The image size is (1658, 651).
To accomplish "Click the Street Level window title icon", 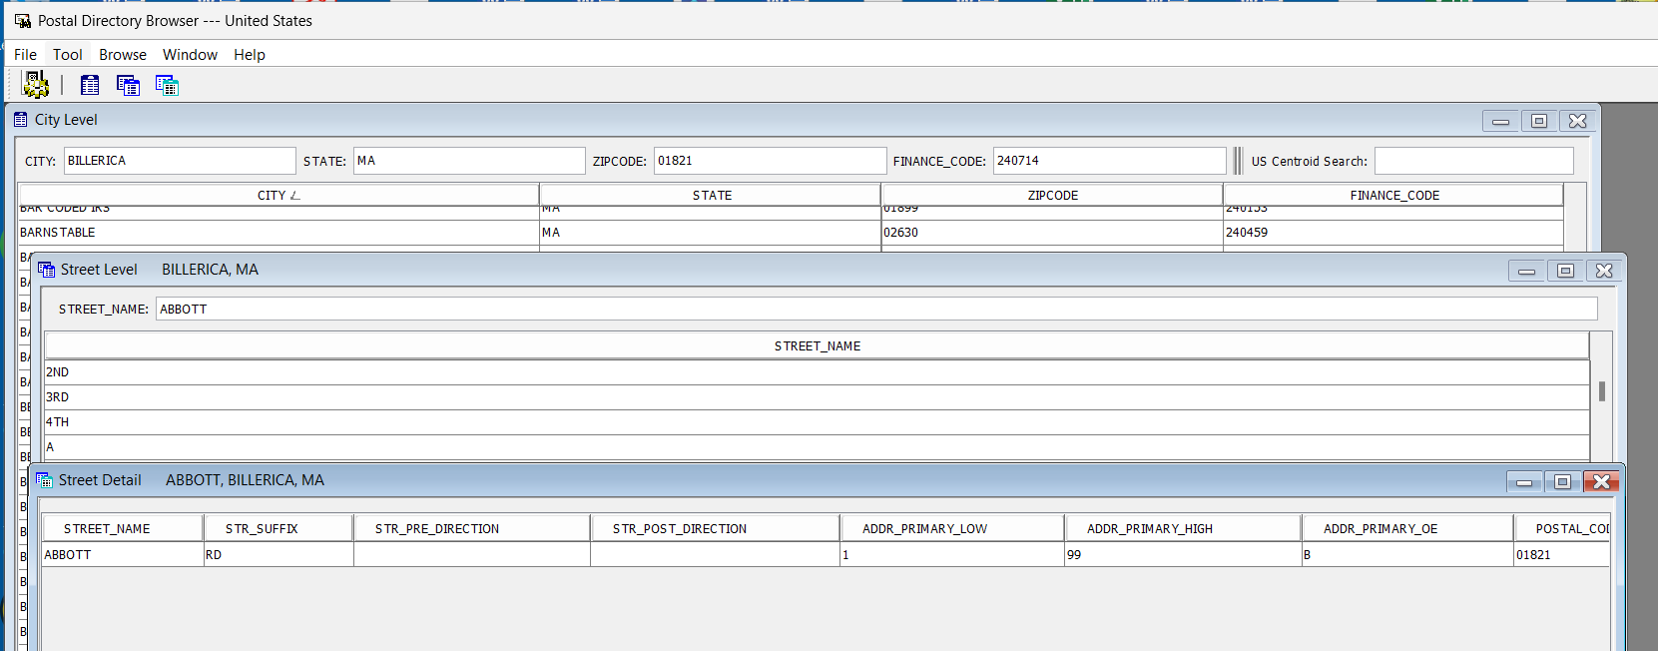I will 46,270.
